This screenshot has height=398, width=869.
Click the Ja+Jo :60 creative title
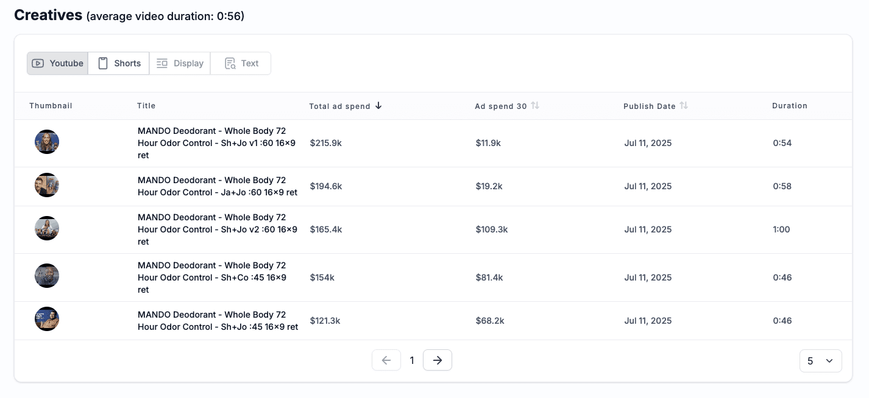pos(217,186)
